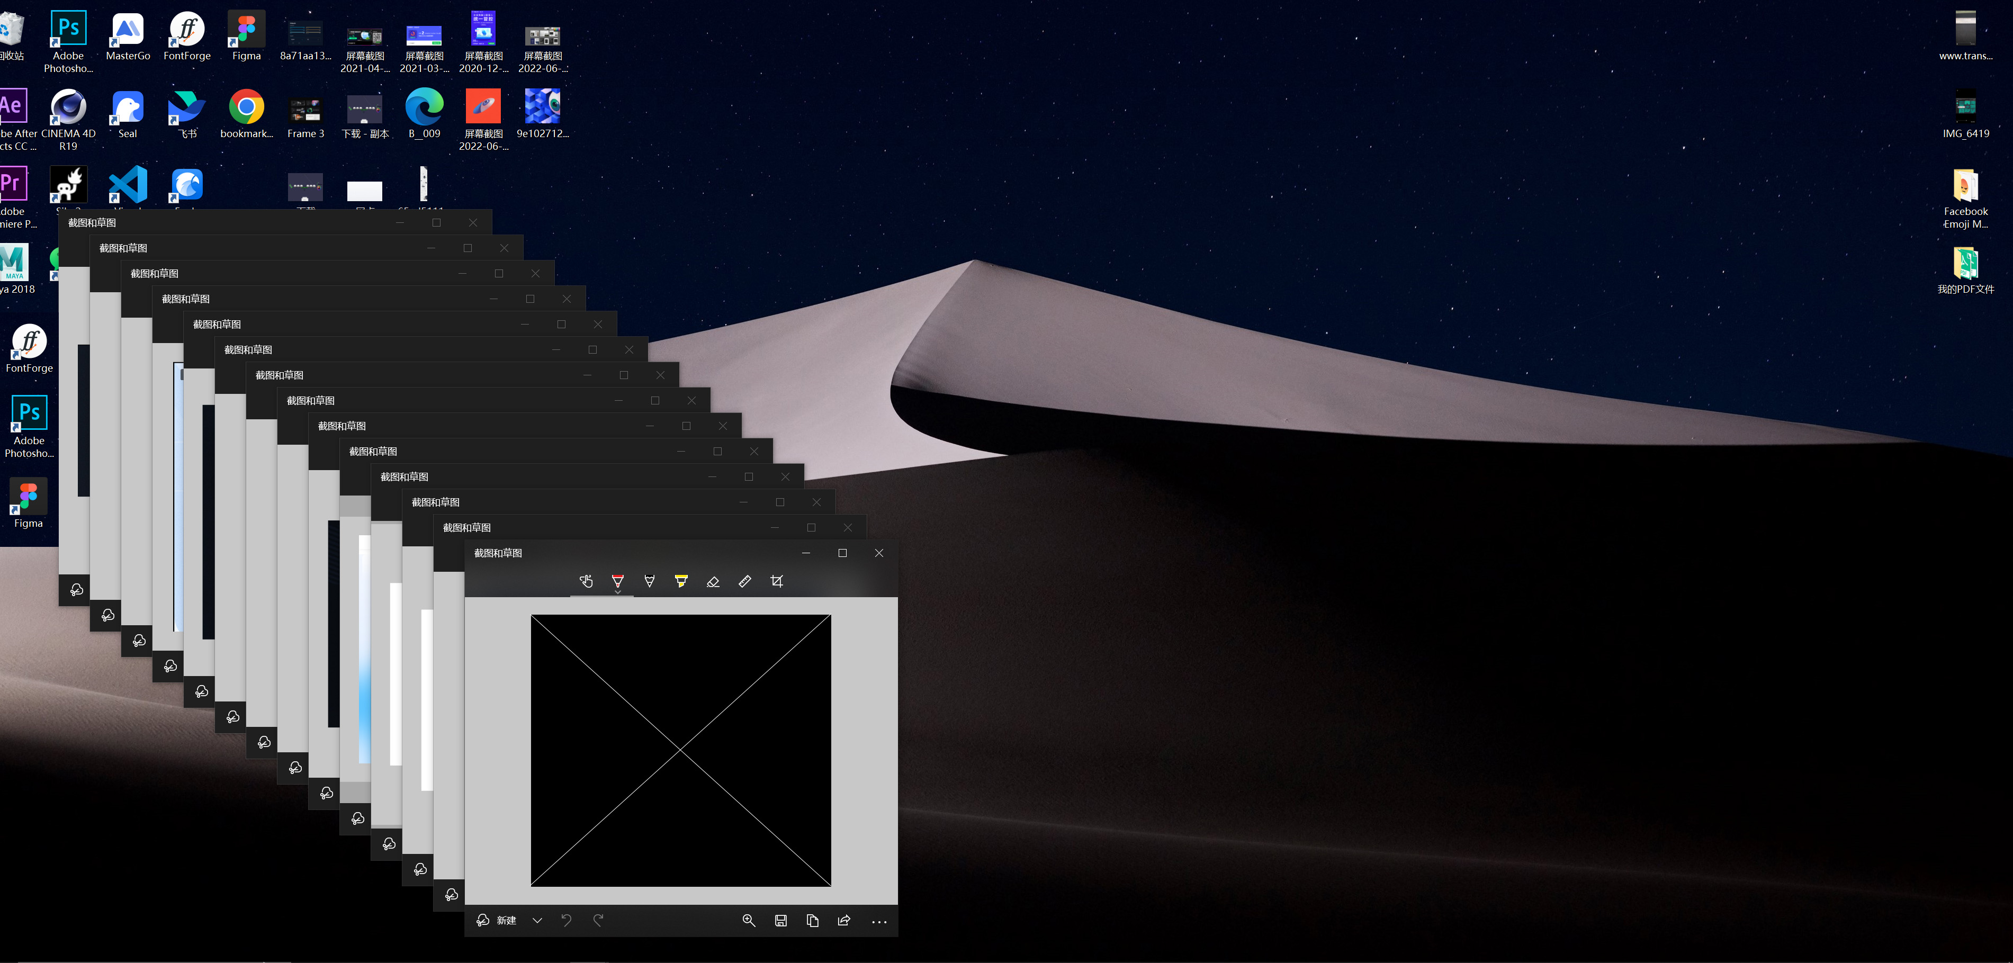Share the snip via share icon

[844, 920]
